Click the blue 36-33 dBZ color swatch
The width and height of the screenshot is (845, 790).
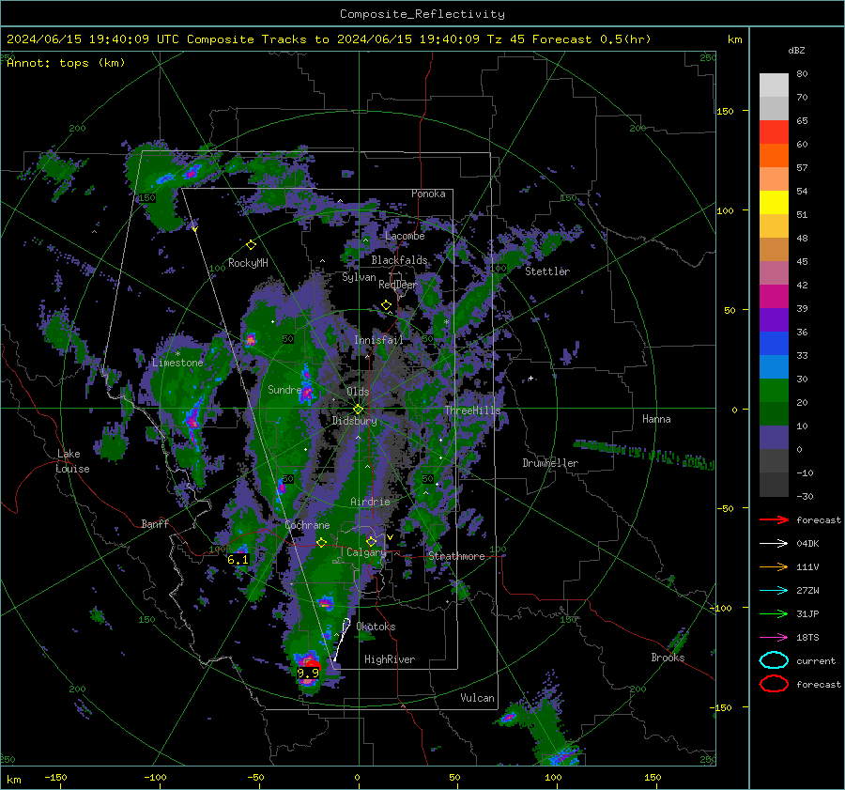coord(774,343)
